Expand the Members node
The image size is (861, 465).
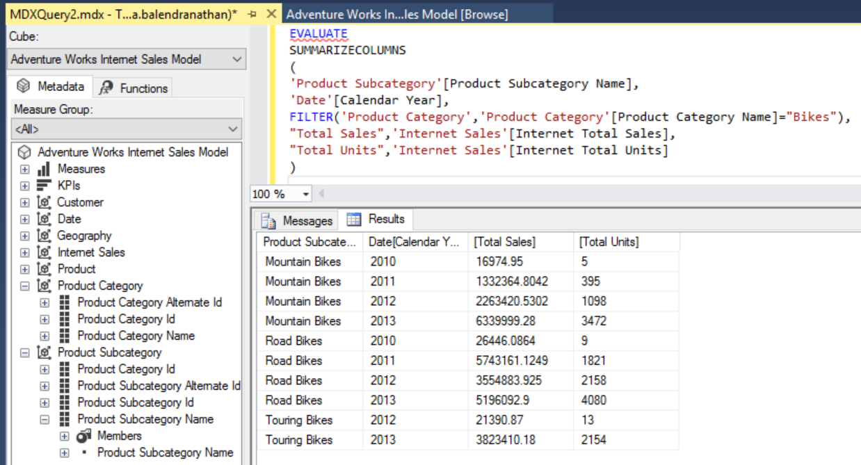tap(64, 436)
